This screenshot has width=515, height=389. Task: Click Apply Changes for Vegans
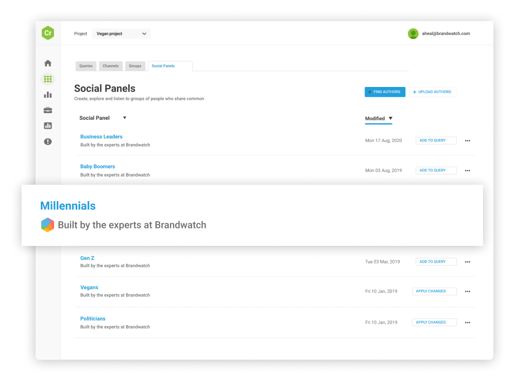tap(434, 291)
